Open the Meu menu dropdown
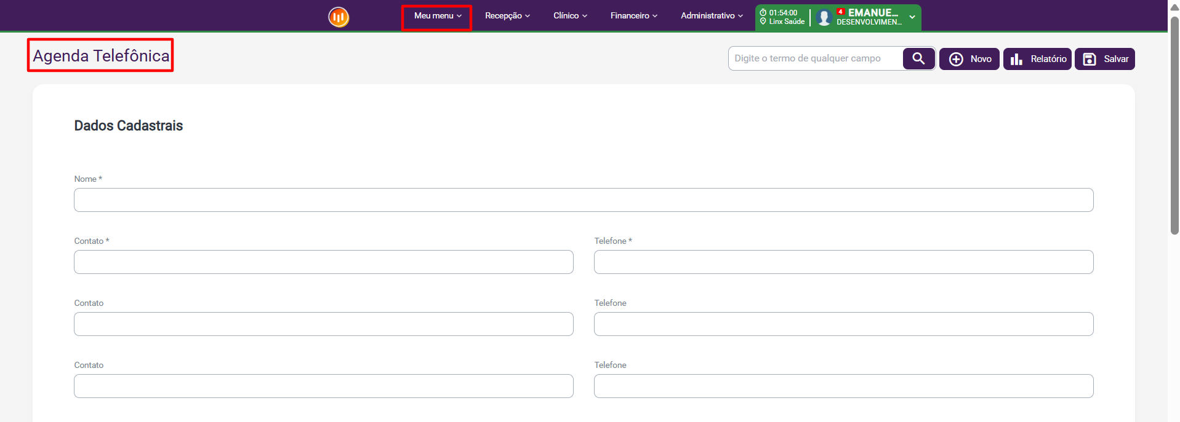Image resolution: width=1180 pixels, height=422 pixels. click(437, 16)
